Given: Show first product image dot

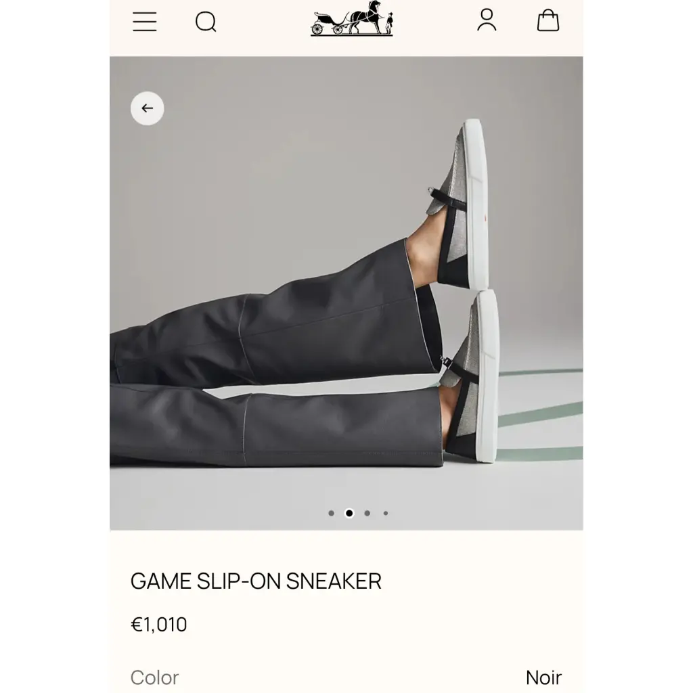Looking at the screenshot, I should point(332,513).
